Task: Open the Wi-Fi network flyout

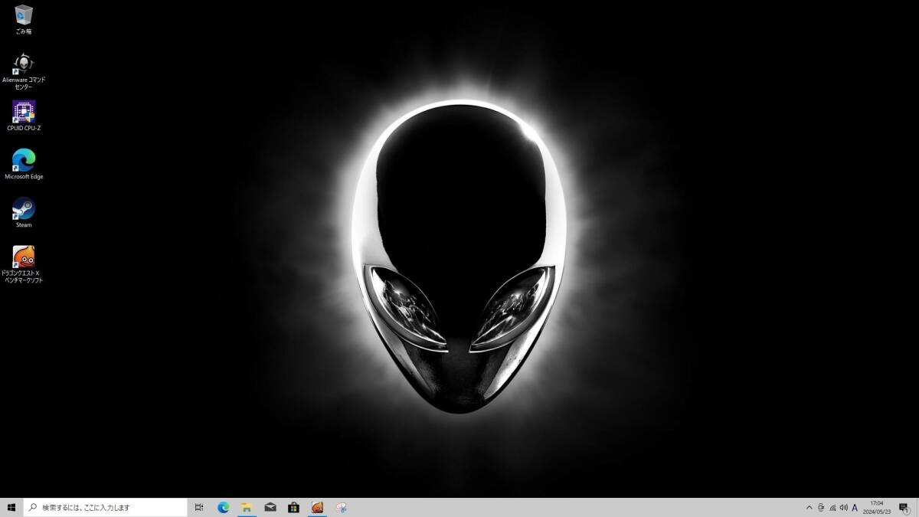Action: pos(832,507)
